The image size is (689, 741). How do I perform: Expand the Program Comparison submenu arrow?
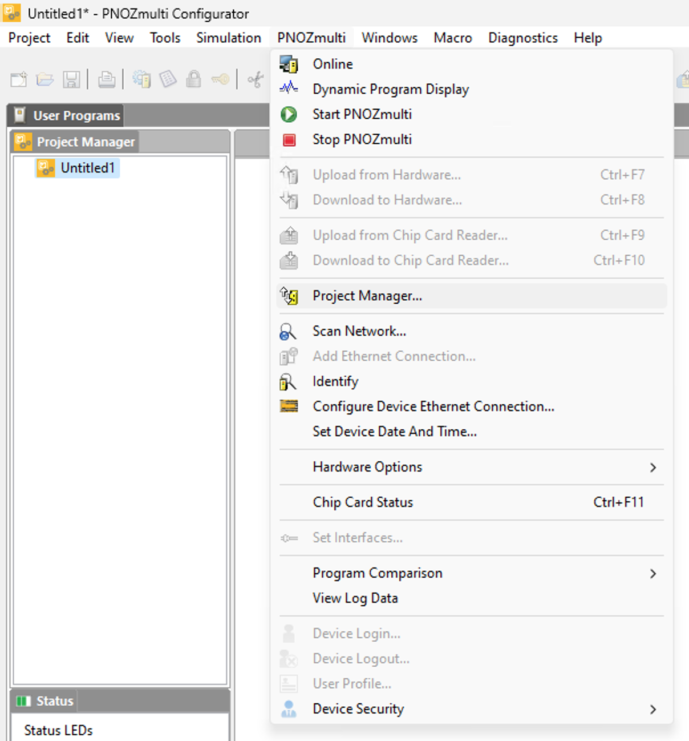[653, 574]
